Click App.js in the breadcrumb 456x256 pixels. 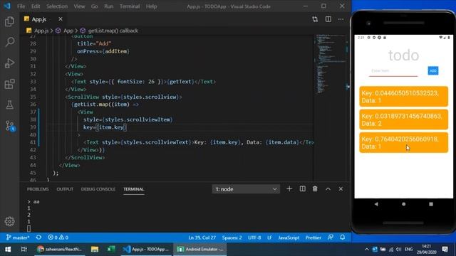[41, 31]
